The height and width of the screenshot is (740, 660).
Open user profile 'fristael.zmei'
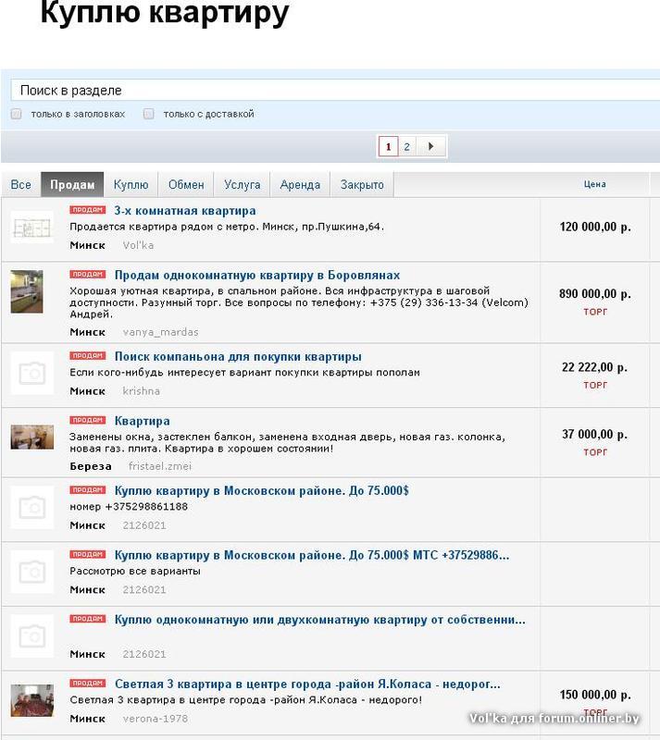coord(160,466)
